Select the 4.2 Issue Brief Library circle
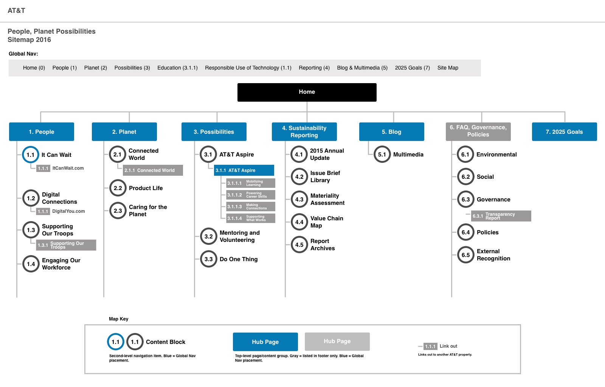The image size is (605, 387). point(299,177)
